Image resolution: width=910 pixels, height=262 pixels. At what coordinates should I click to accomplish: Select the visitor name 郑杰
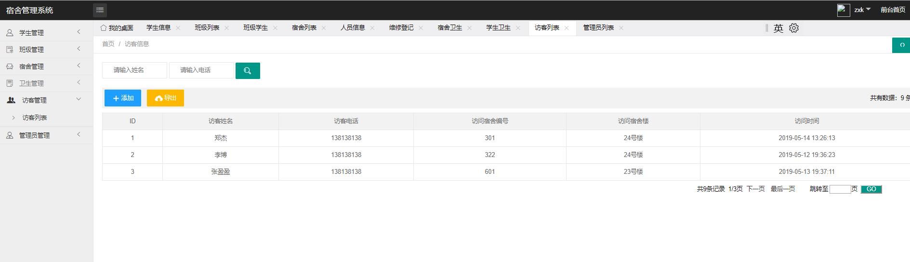click(221, 138)
